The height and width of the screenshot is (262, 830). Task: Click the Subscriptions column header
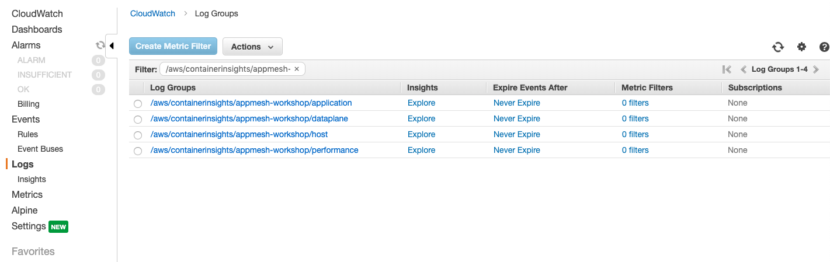(755, 88)
